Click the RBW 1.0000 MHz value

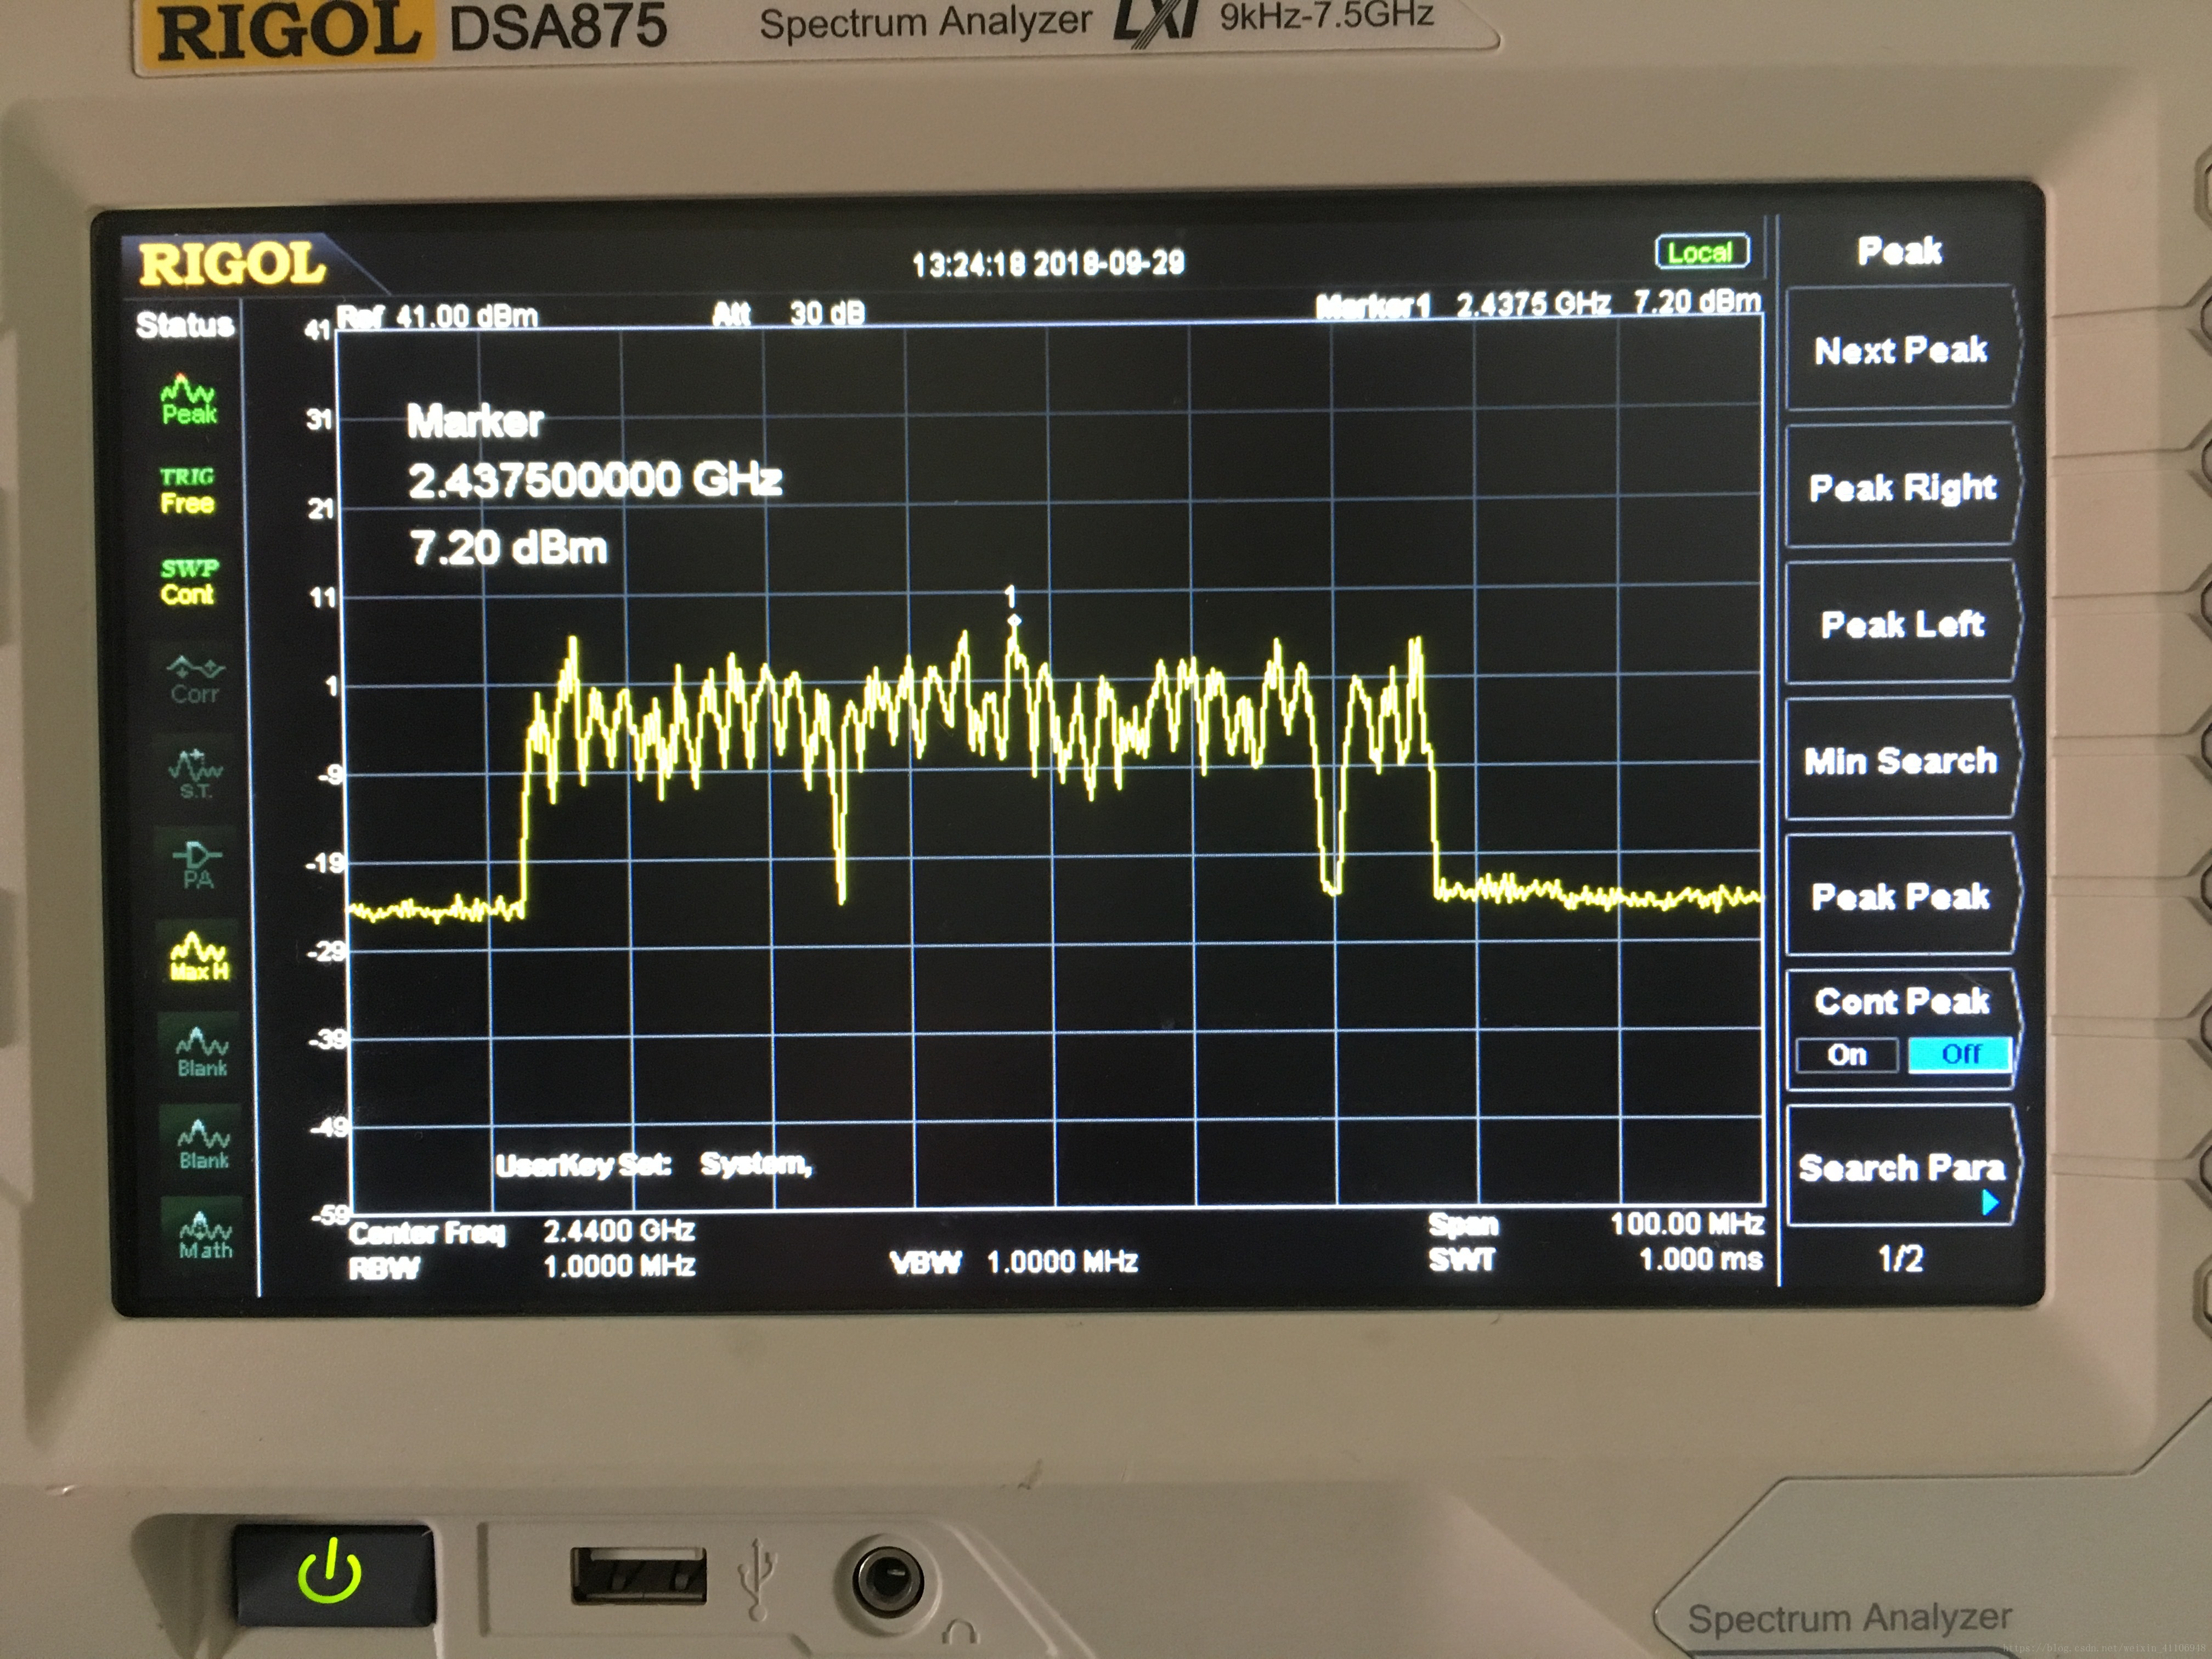tap(619, 1266)
